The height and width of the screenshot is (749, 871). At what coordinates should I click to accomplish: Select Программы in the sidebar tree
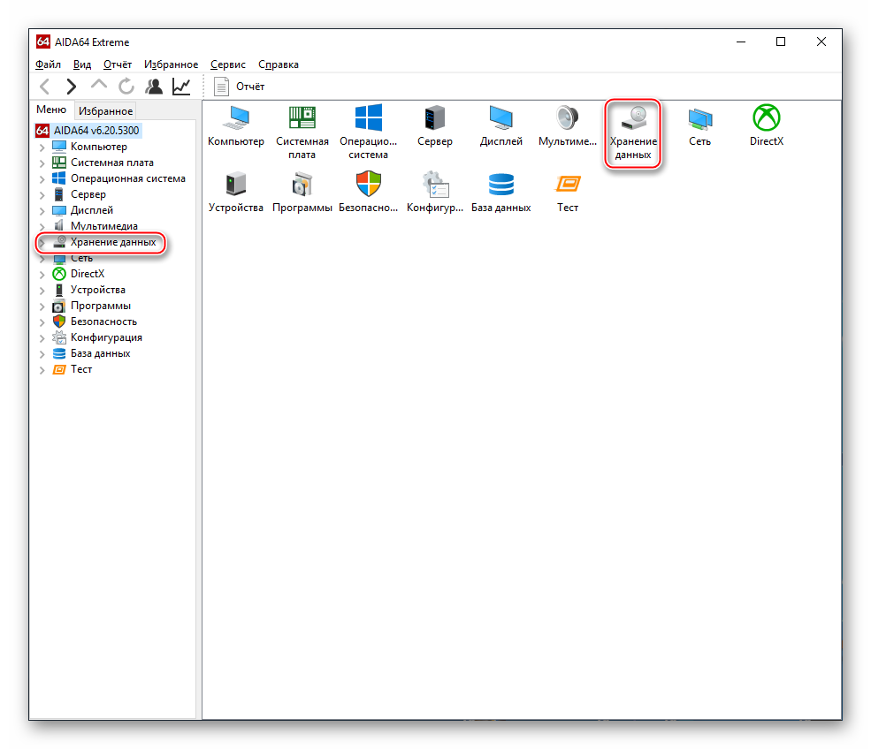[101, 306]
